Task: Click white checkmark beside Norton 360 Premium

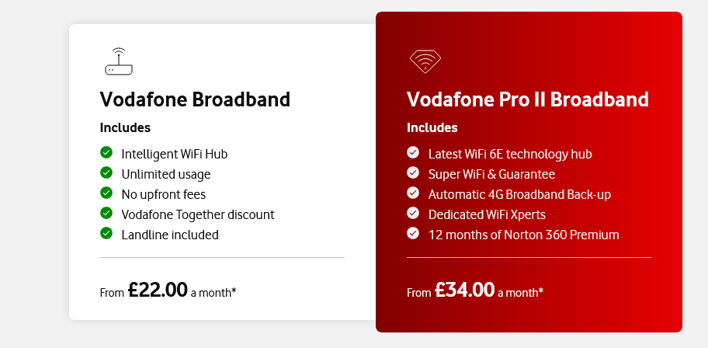Action: coord(413,233)
